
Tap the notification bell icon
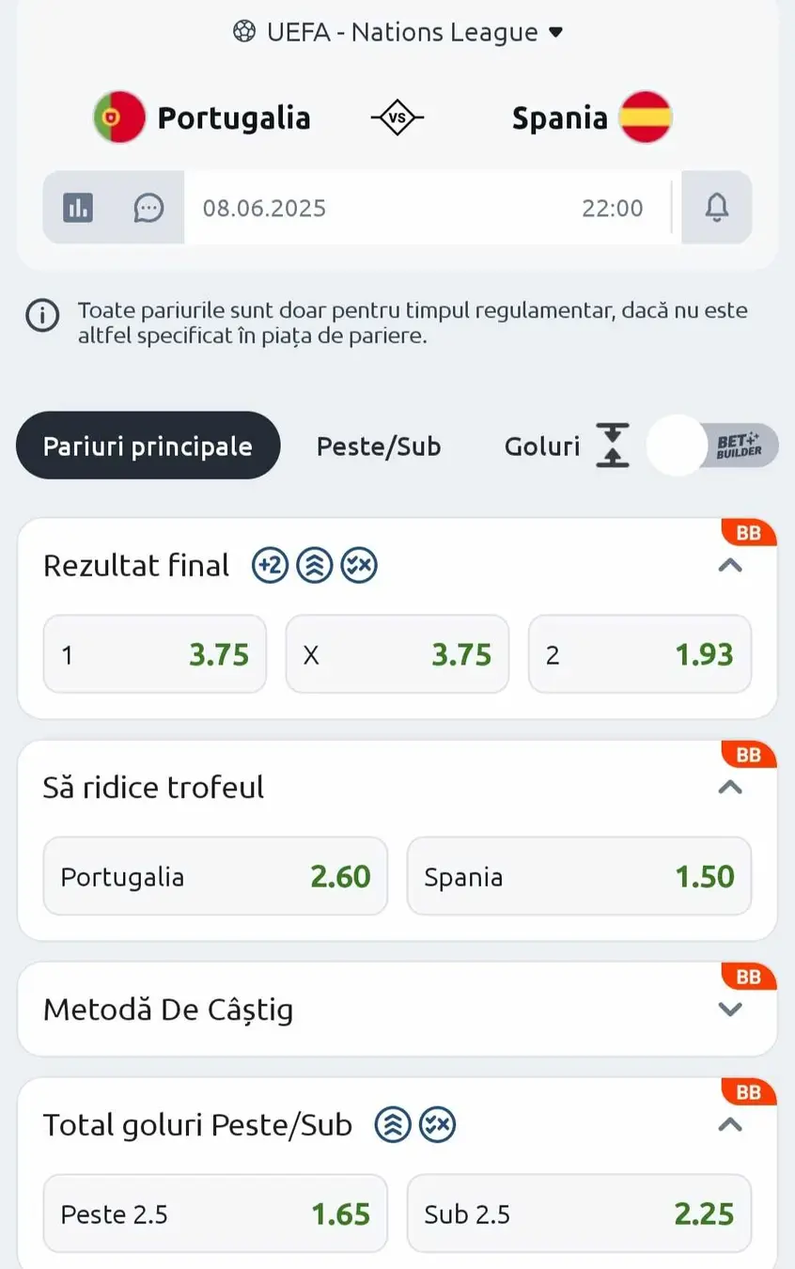717,207
